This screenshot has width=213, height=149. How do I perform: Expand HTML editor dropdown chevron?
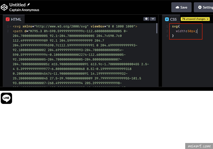[x=153, y=19]
